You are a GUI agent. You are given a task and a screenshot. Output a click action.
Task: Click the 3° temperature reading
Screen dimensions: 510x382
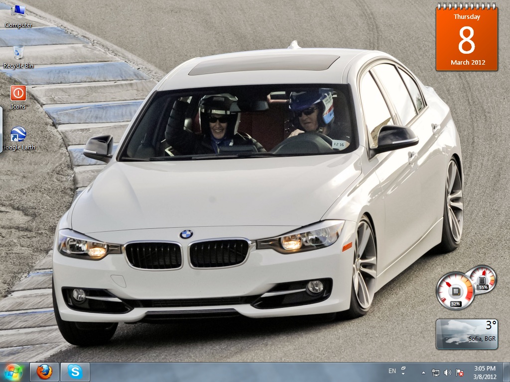[x=491, y=325]
